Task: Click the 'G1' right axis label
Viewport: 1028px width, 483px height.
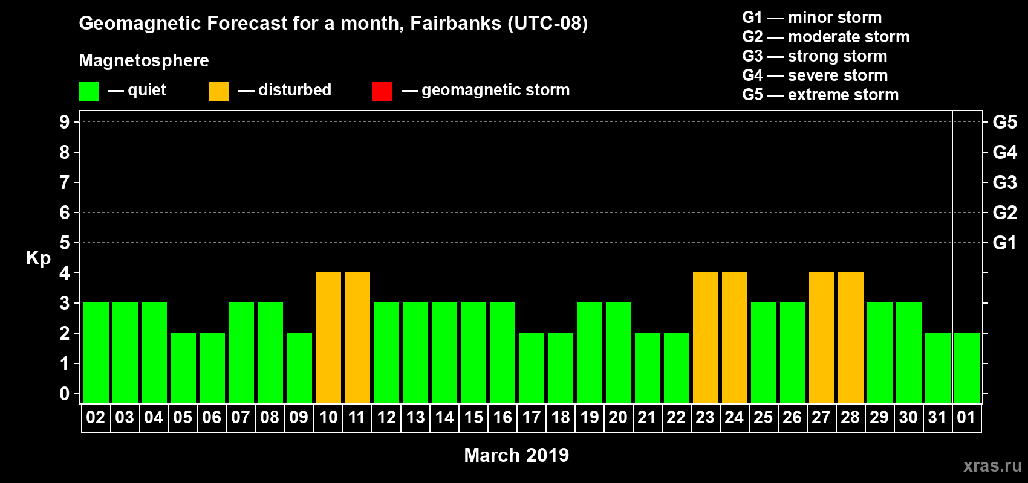Action: click(x=1005, y=243)
